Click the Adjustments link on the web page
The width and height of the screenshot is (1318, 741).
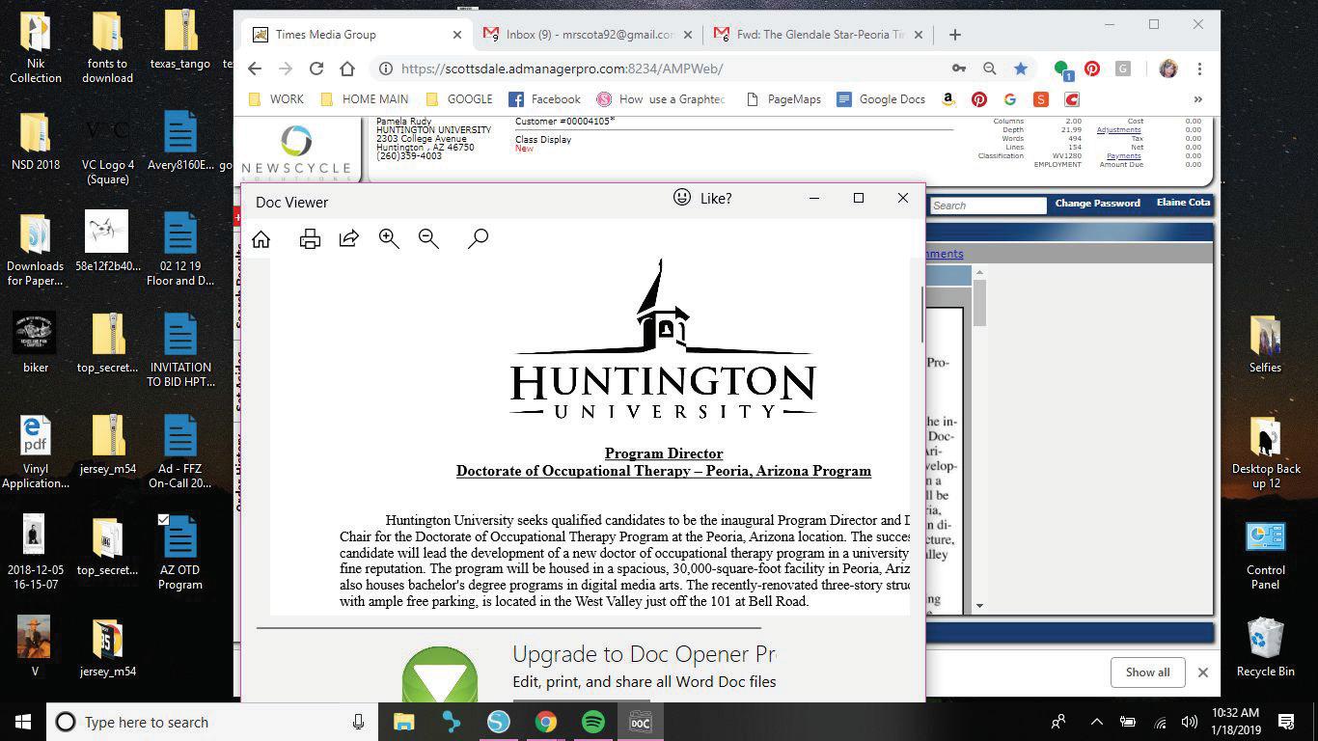point(1118,130)
